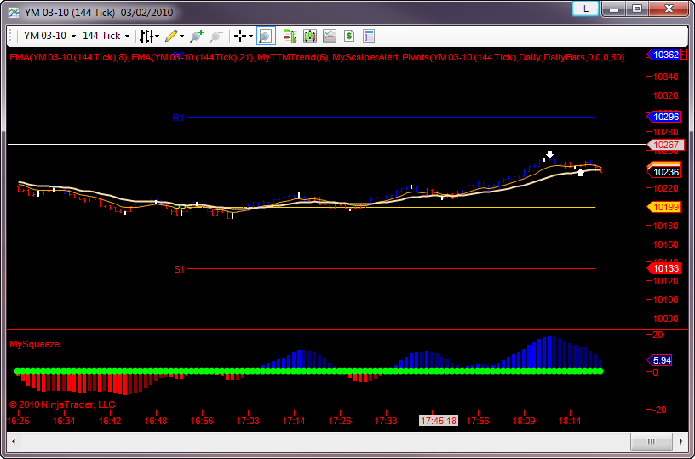Click the horizontal scrollbar left arrow
This screenshot has width=695, height=459.
coord(14,441)
